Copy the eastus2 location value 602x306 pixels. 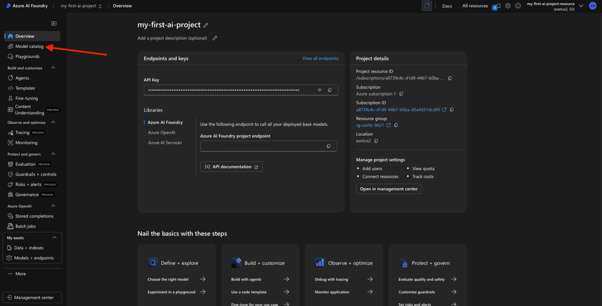(376, 141)
